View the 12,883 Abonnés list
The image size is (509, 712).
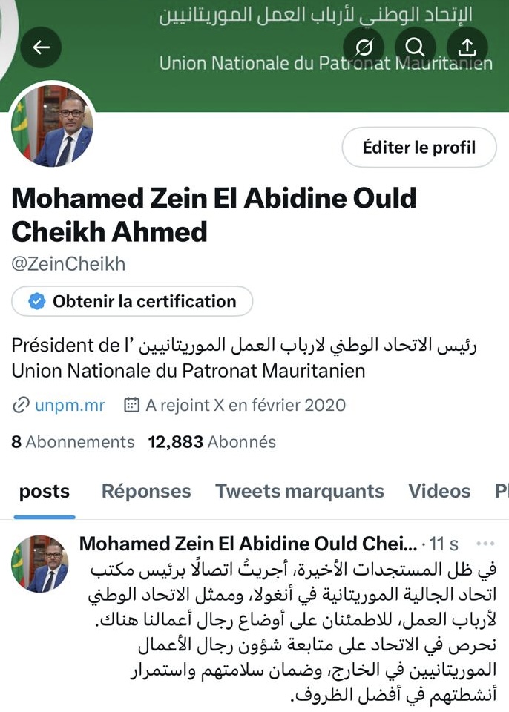(x=211, y=442)
